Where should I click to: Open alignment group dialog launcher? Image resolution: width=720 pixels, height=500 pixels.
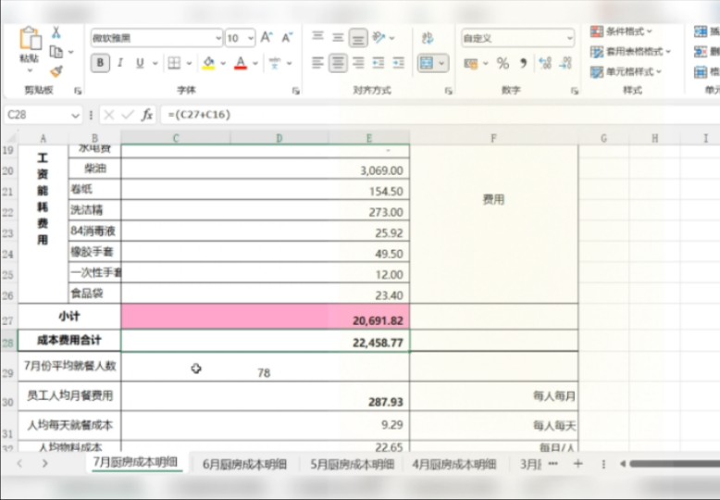pos(448,91)
